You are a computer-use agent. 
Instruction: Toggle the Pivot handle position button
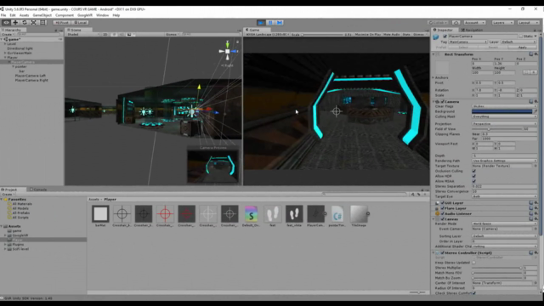click(62, 23)
